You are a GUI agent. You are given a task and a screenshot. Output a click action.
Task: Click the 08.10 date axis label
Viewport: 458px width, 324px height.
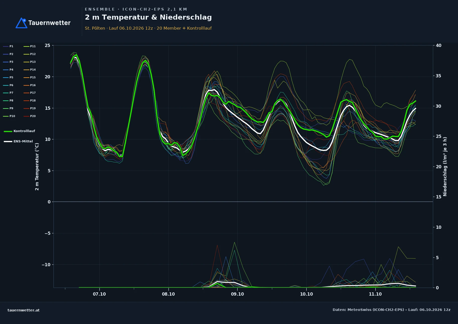[168, 294]
